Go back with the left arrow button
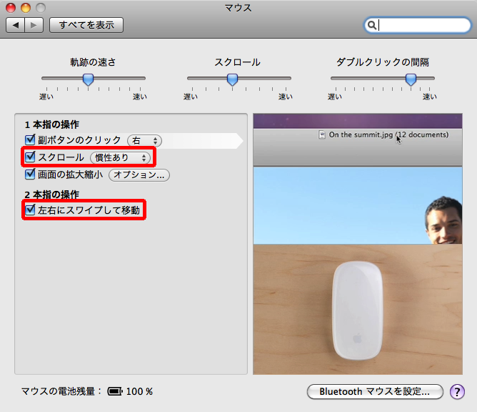477x412 pixels. (x=16, y=25)
